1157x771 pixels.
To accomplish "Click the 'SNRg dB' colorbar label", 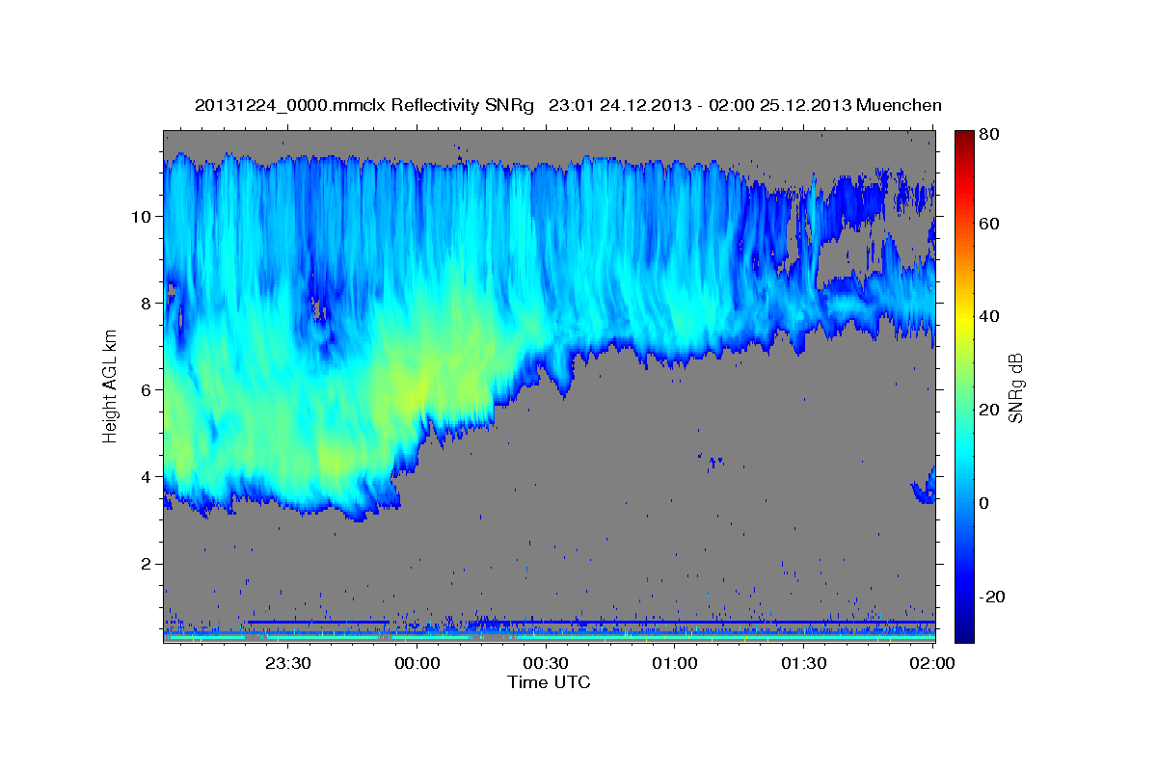I will (x=1014, y=387).
